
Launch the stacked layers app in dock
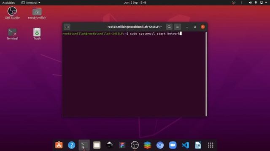pos(147,145)
